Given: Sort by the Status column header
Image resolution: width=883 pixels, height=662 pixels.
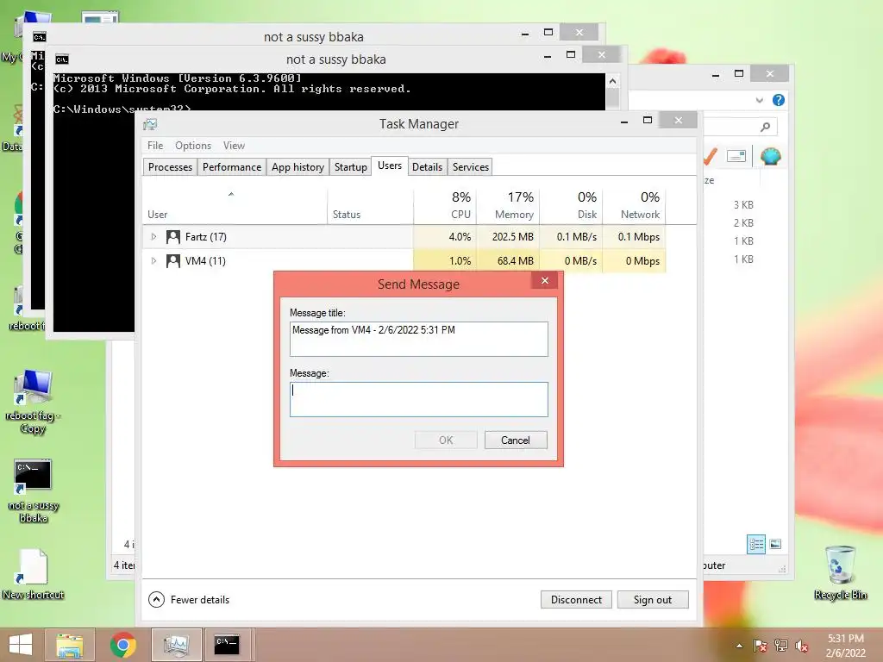Looking at the screenshot, I should pyautogui.click(x=370, y=207).
